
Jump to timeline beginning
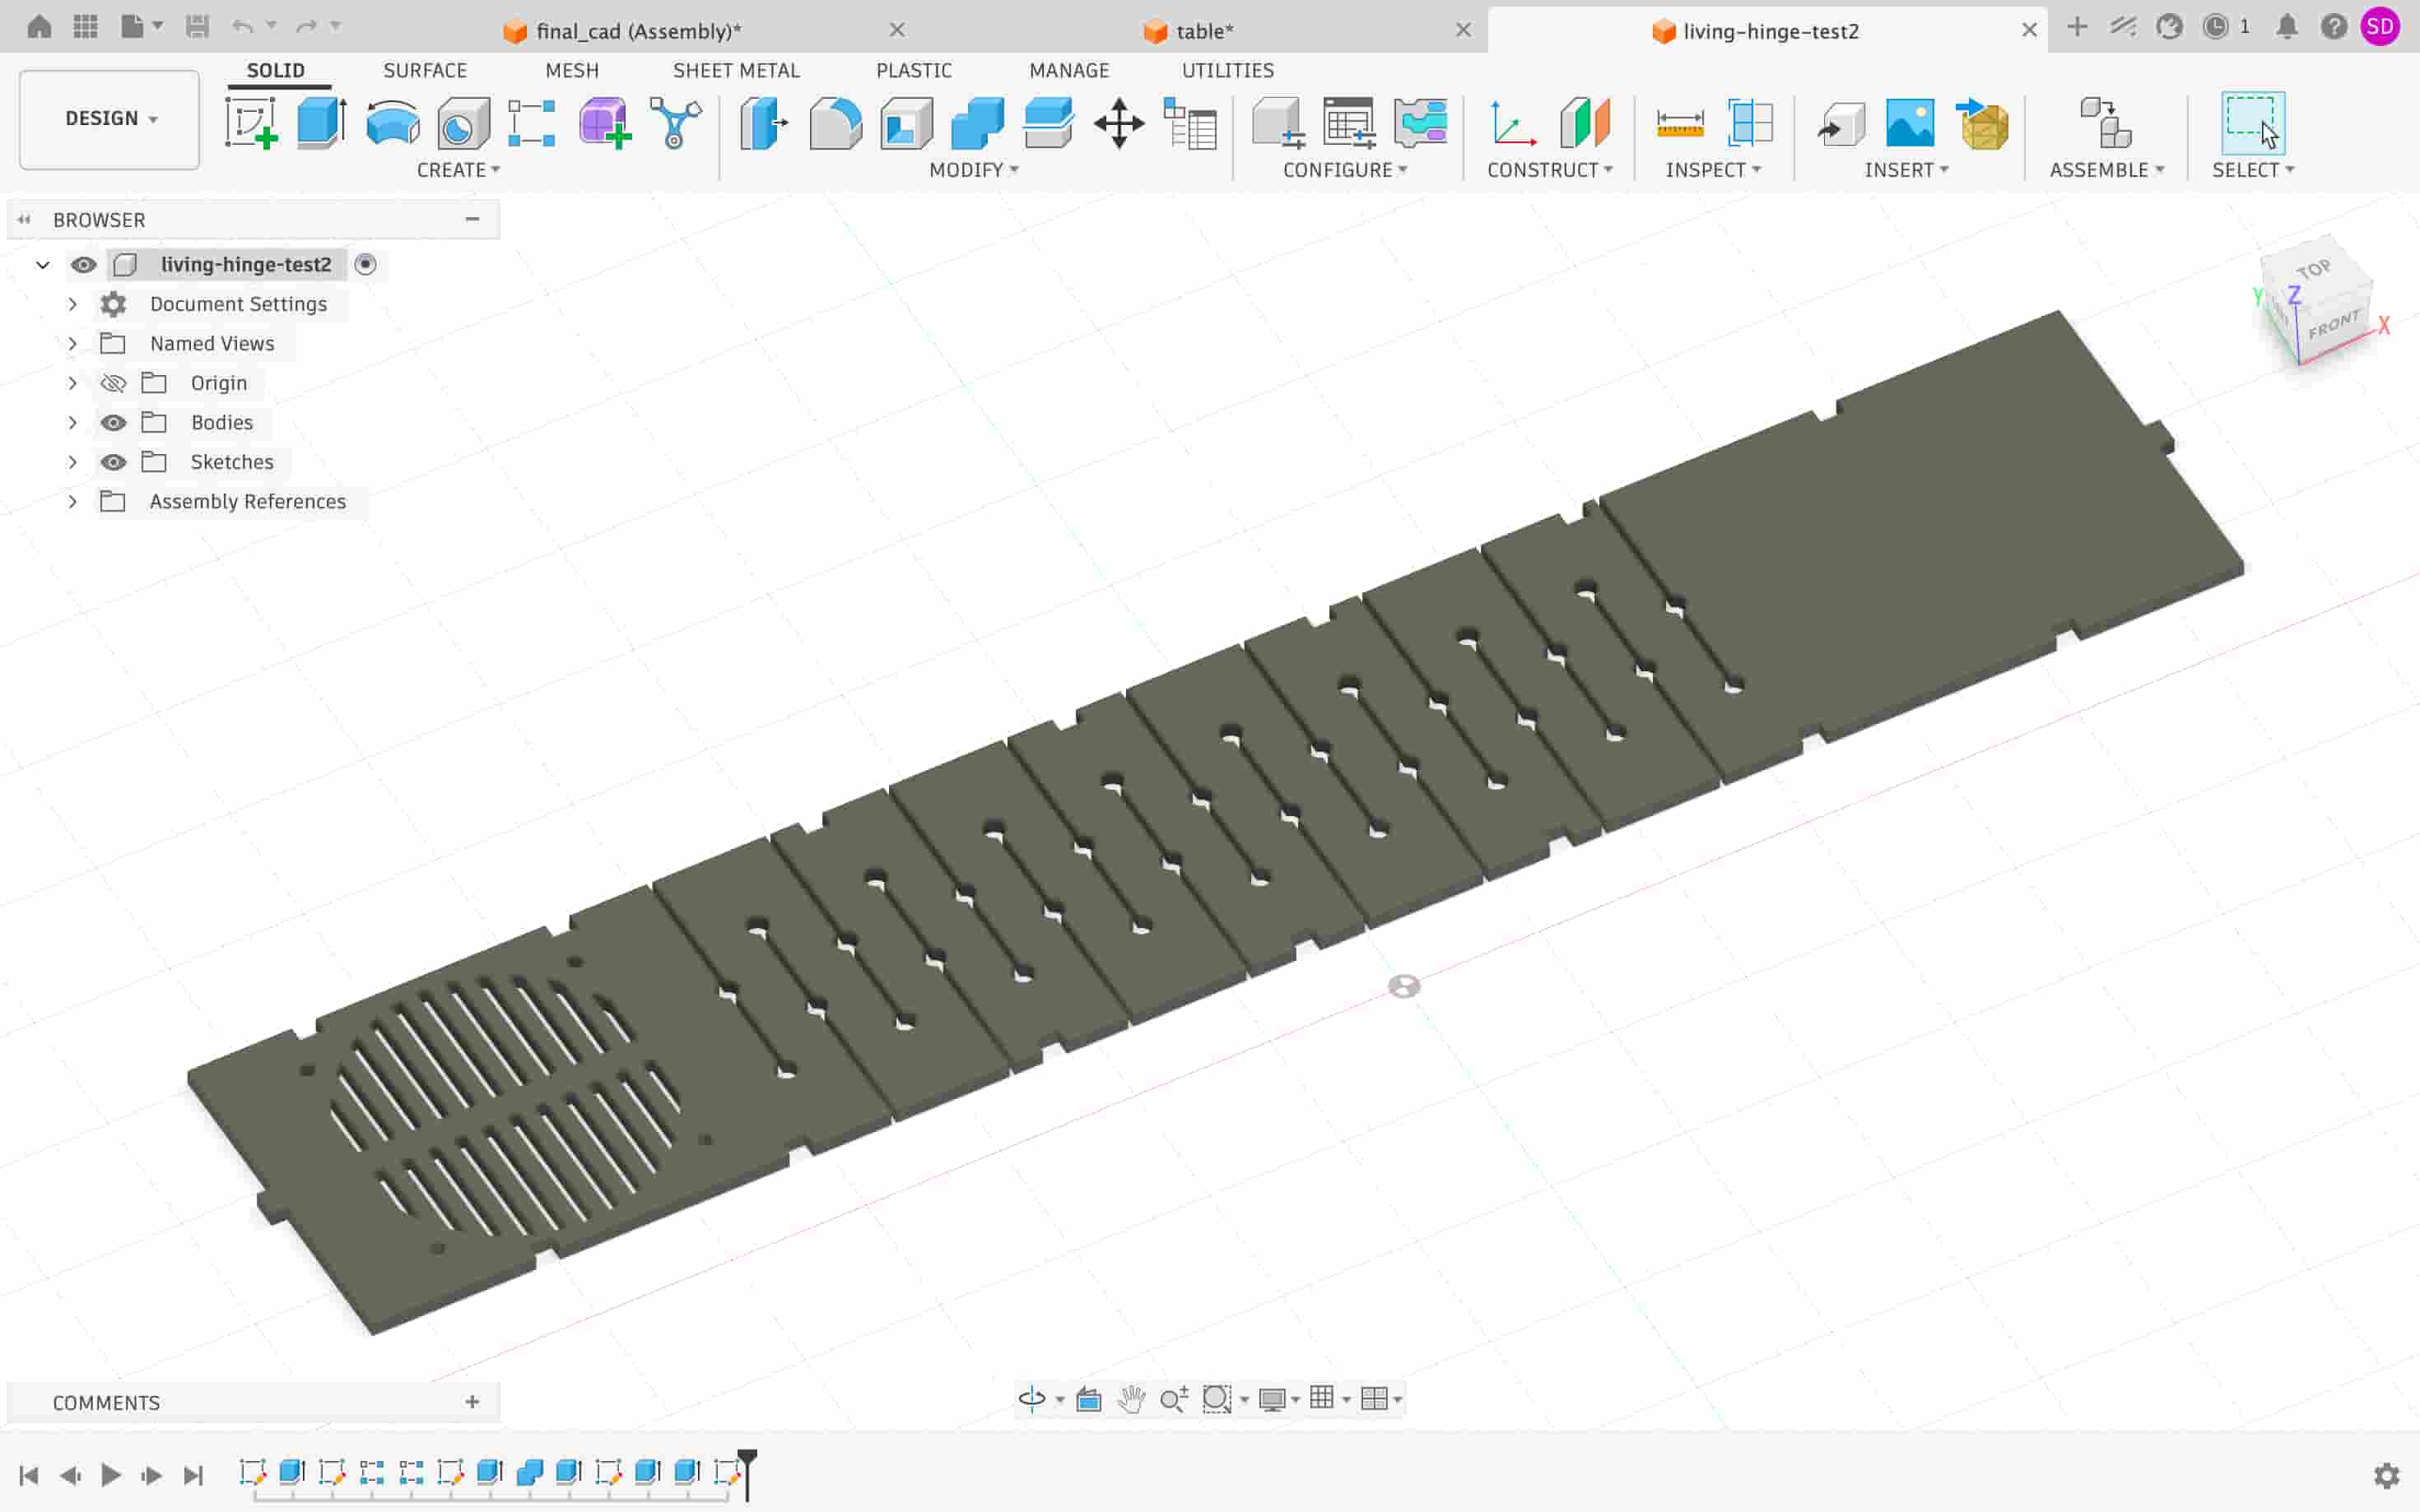29,1475
